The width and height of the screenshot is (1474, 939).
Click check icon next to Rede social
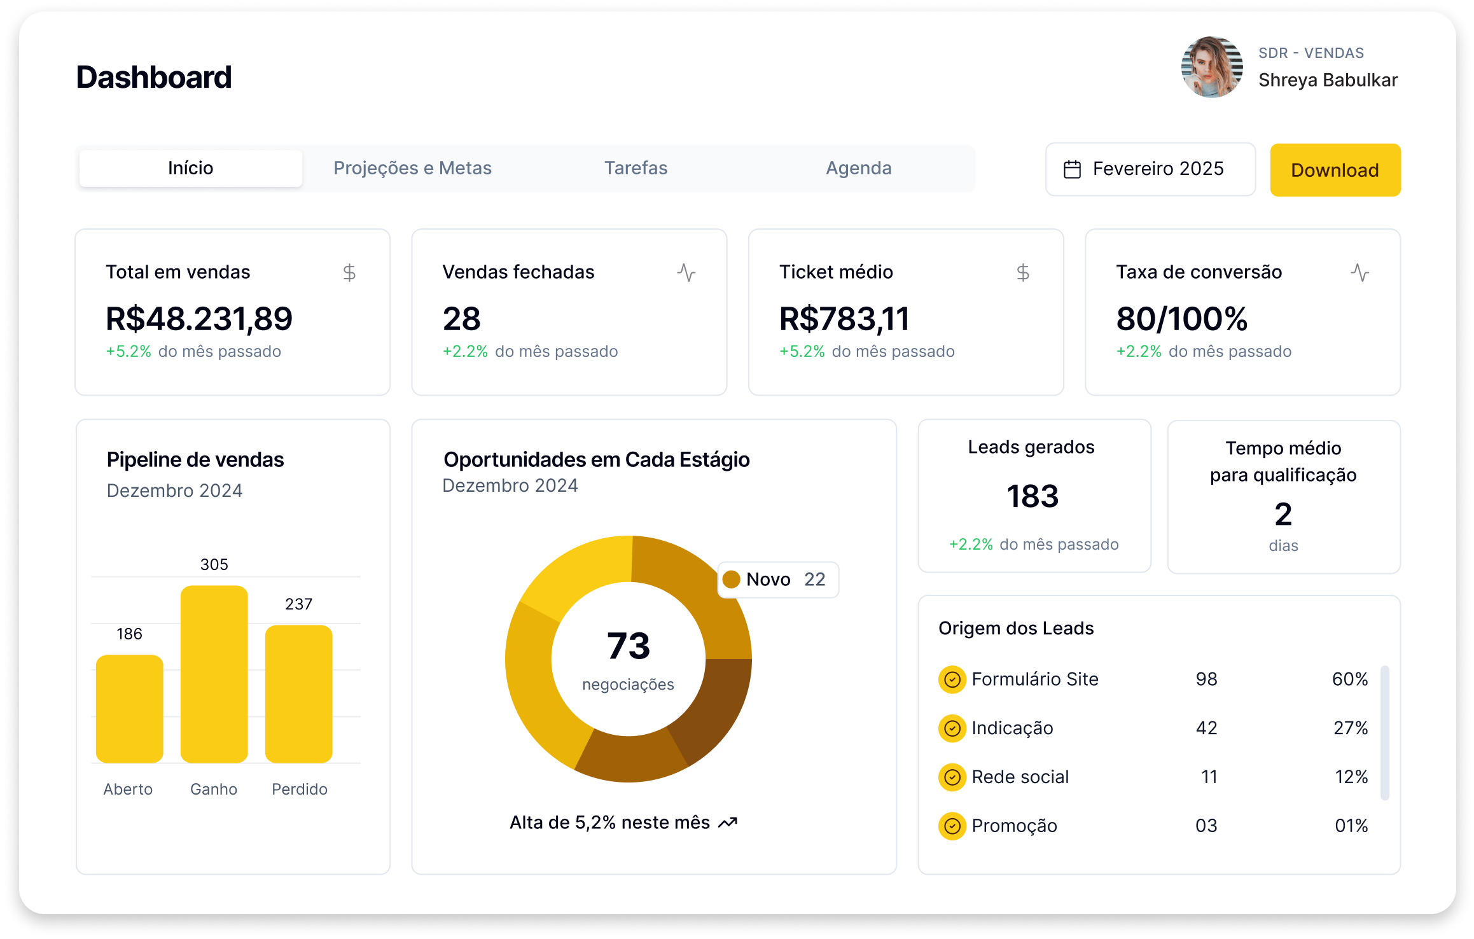click(x=952, y=777)
